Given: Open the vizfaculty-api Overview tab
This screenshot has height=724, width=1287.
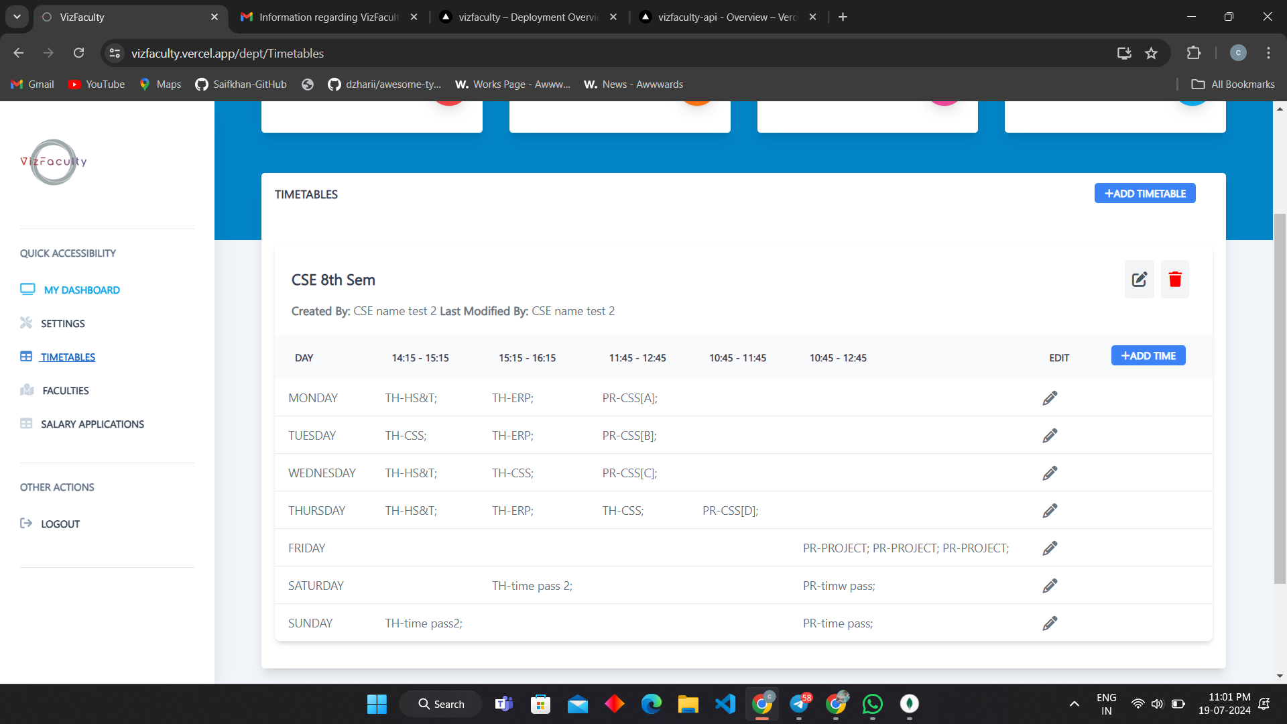Looking at the screenshot, I should coord(727,17).
